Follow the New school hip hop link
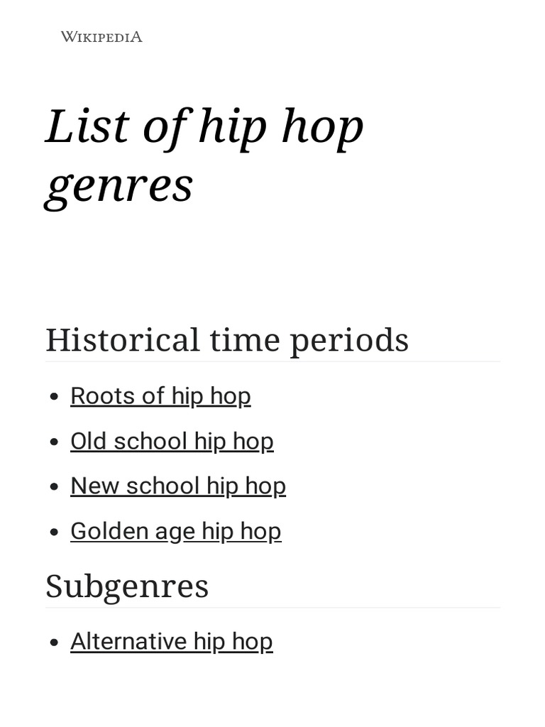545x727 pixels. tap(178, 486)
